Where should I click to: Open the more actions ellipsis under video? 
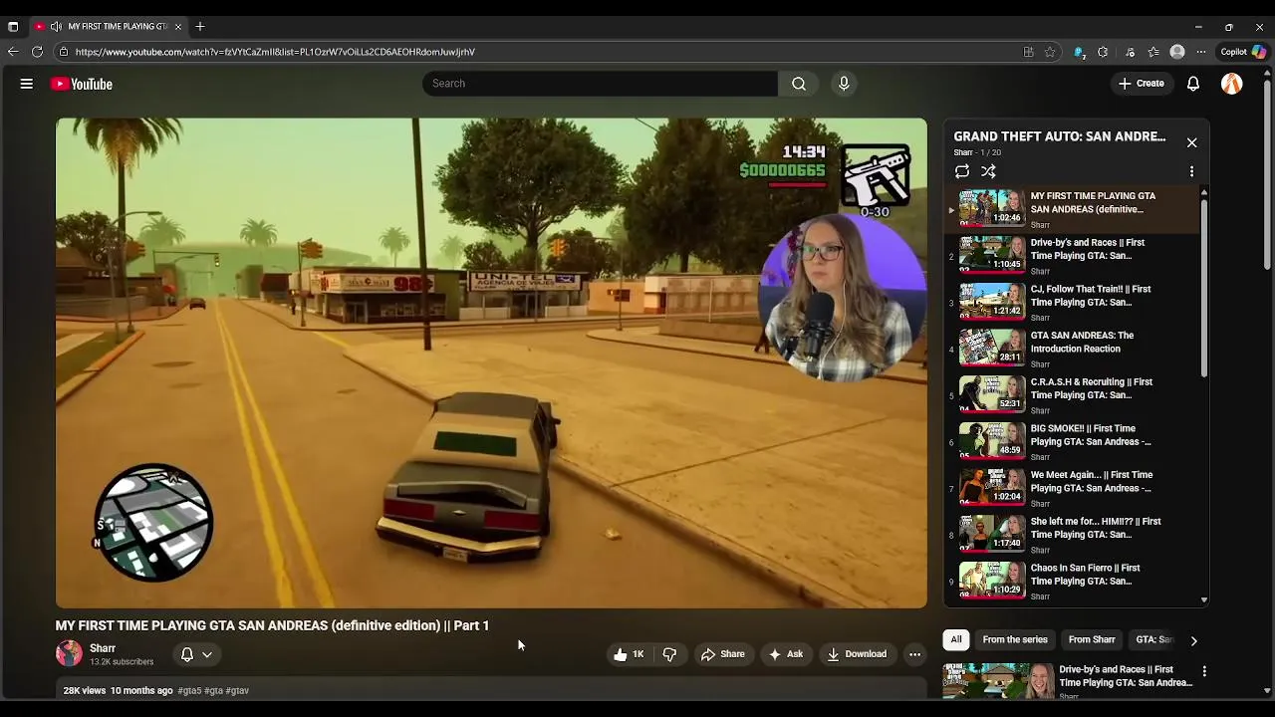[x=914, y=654]
